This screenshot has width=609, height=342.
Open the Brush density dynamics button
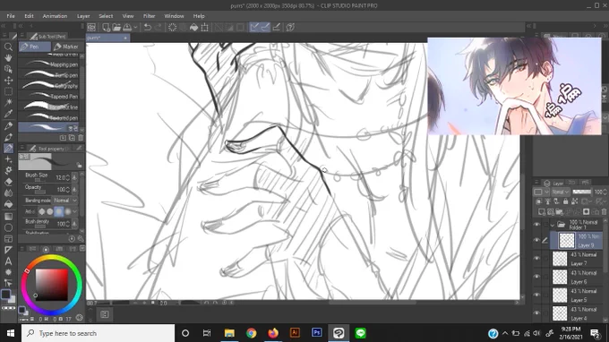[x=74, y=224]
